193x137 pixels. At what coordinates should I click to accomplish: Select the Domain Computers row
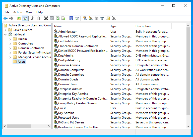pyautogui.click(x=112, y=70)
